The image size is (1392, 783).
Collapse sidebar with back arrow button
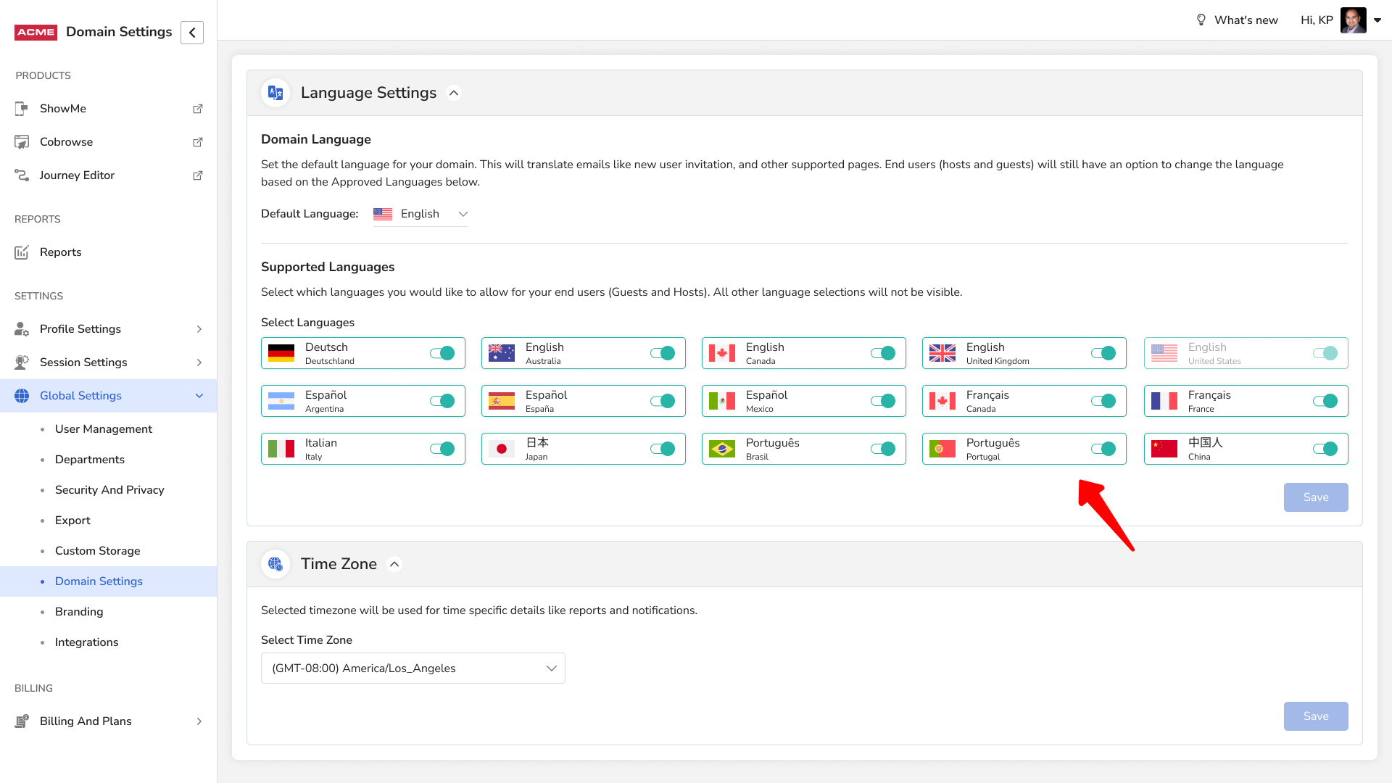[192, 33]
